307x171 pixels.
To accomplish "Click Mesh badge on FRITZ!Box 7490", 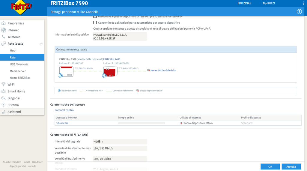I will [x=104, y=75].
